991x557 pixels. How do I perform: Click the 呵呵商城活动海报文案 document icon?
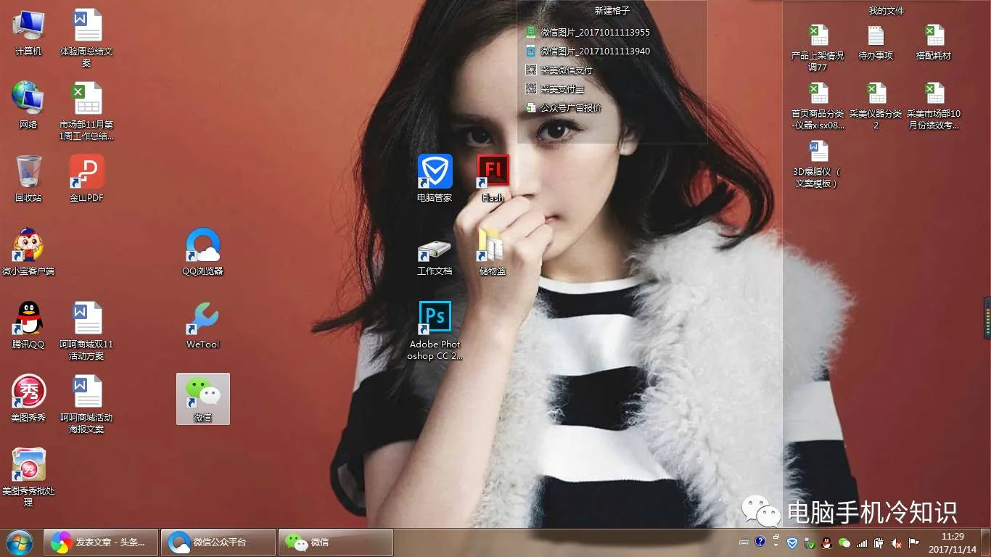coord(86,404)
